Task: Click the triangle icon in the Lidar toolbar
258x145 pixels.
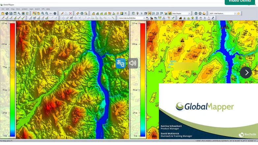Action: pos(164,18)
